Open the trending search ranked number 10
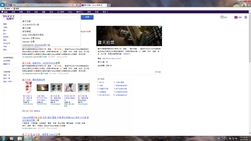The width and height of the screenshot is (251, 141). (121, 95)
